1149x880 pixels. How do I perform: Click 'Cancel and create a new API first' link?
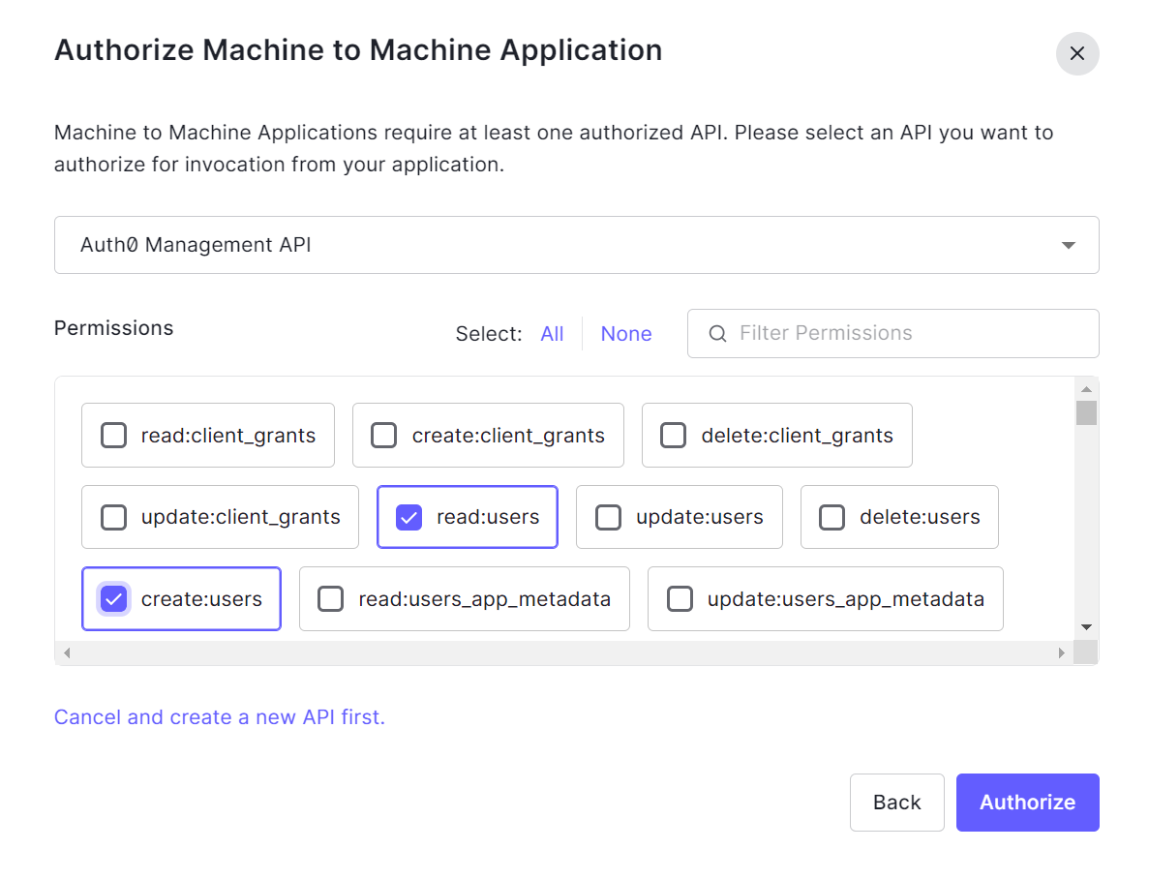click(x=220, y=717)
